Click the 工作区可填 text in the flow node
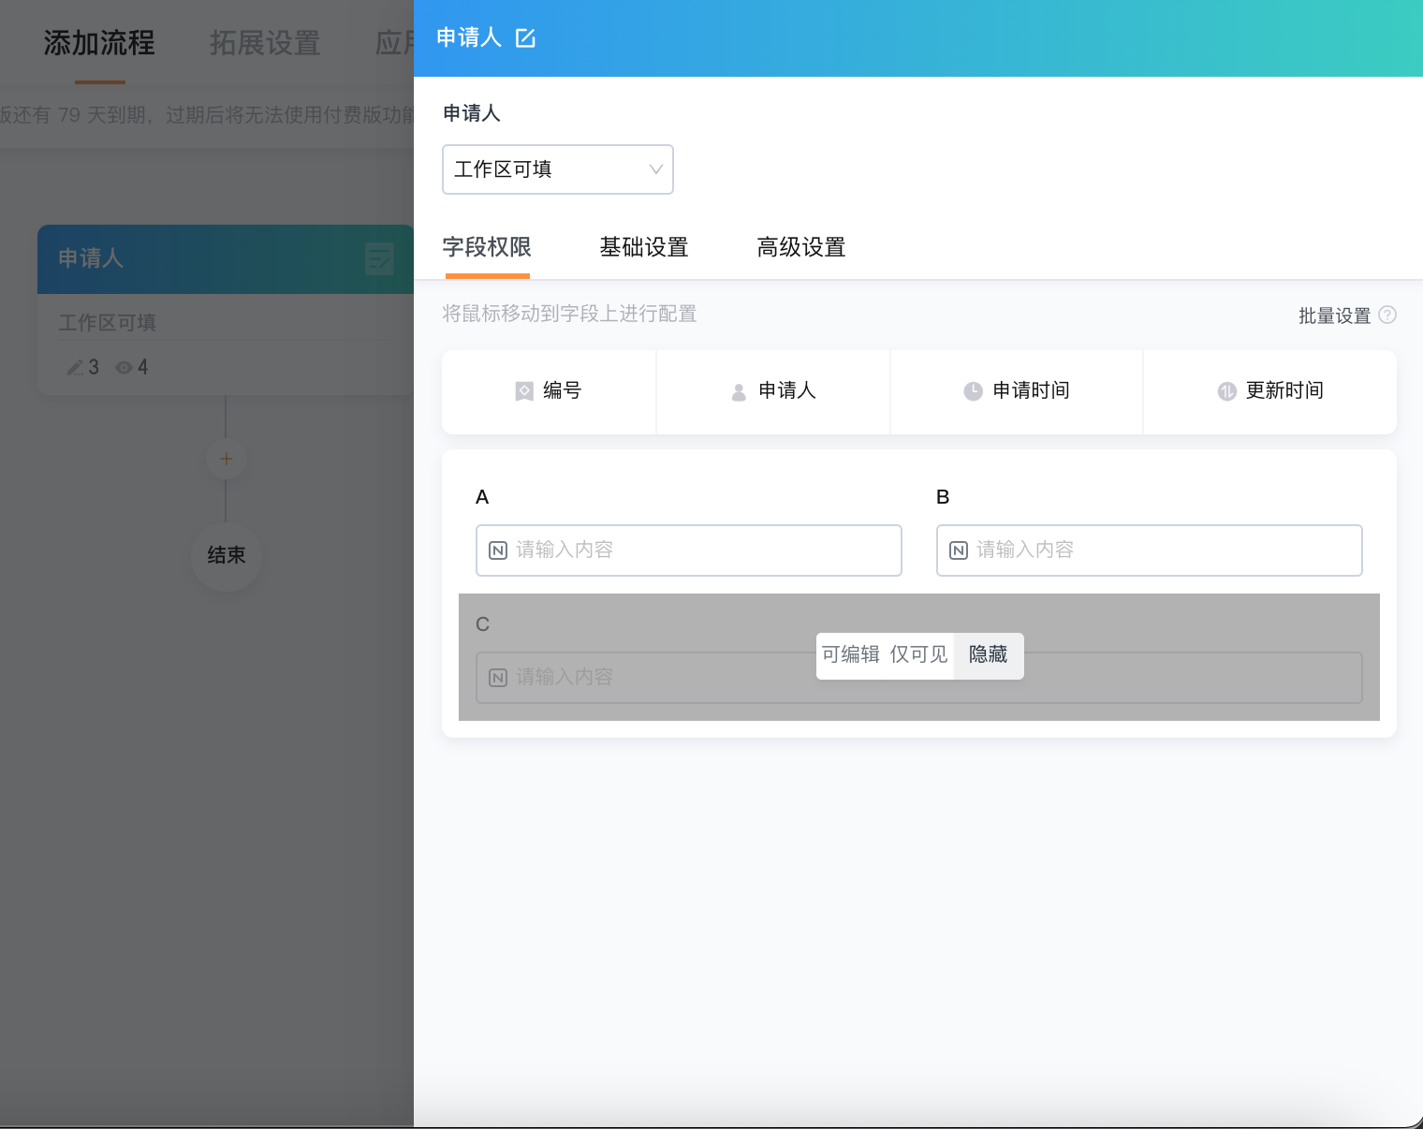The image size is (1423, 1129). [108, 323]
